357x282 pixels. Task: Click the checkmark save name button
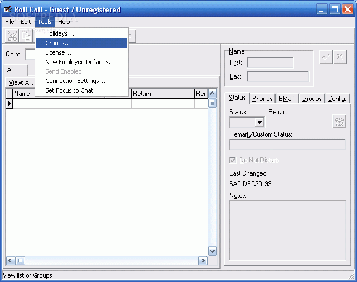(x=326, y=57)
